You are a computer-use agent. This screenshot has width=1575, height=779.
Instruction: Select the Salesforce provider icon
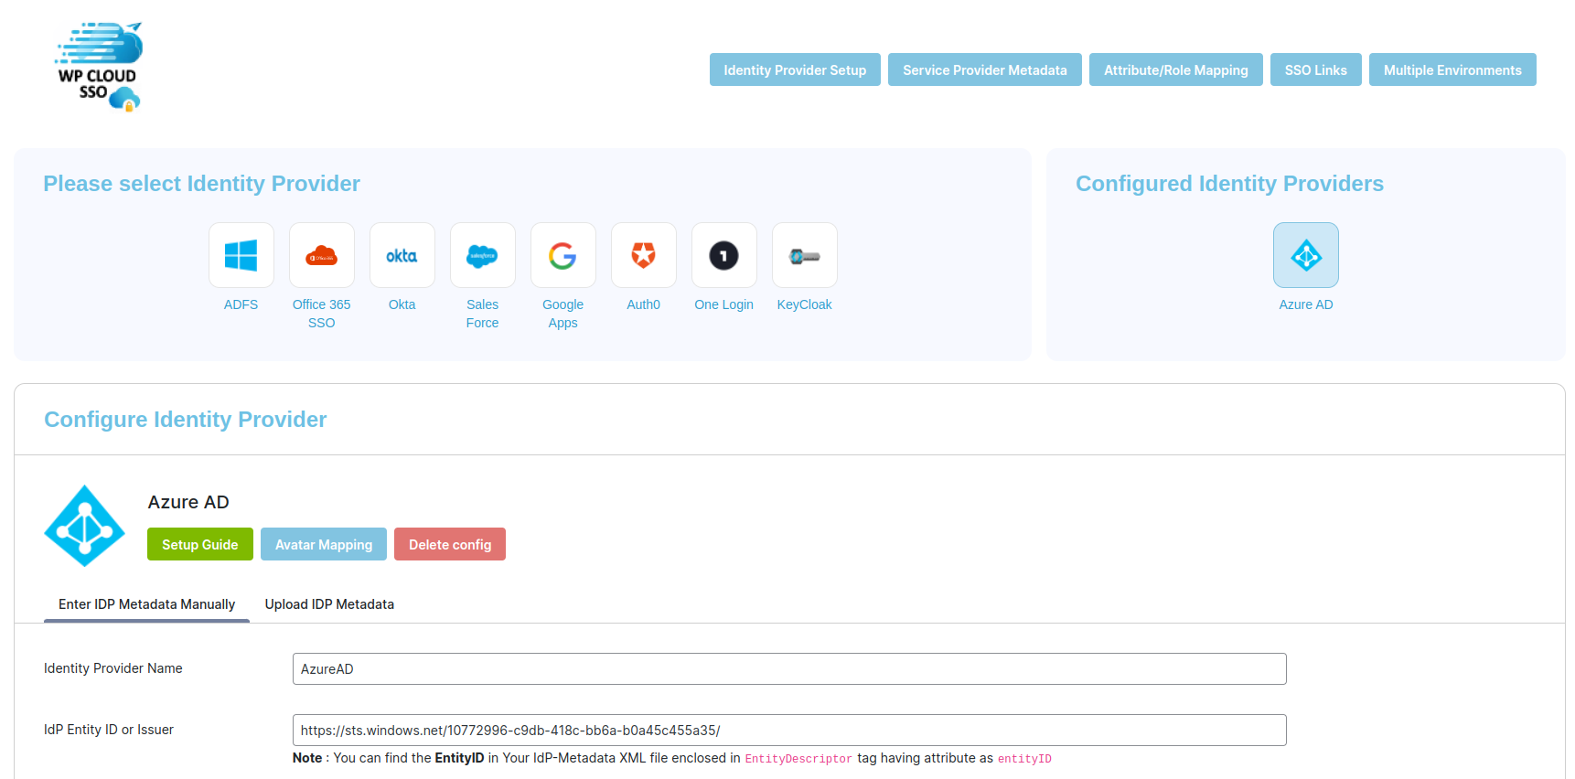(483, 255)
